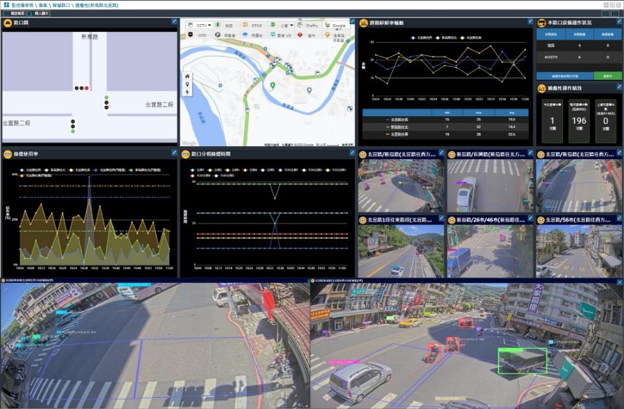The width and height of the screenshot is (624, 409).
Task: Toggle the ETAG layer on the map
Action: pyautogui.click(x=252, y=25)
